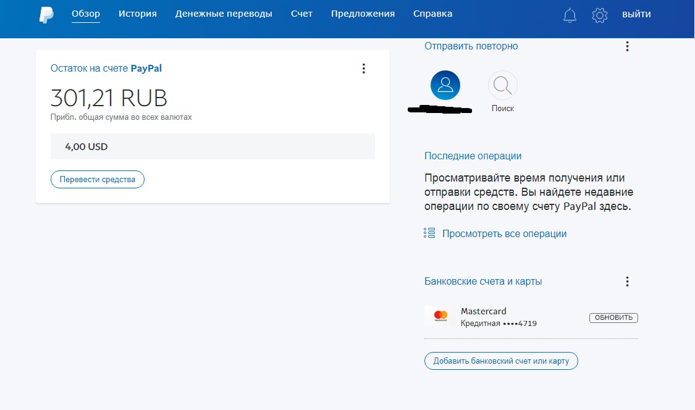Open the Отправить повторно options menu

coord(627,46)
